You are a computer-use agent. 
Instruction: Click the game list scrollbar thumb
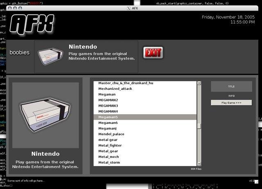199,126
